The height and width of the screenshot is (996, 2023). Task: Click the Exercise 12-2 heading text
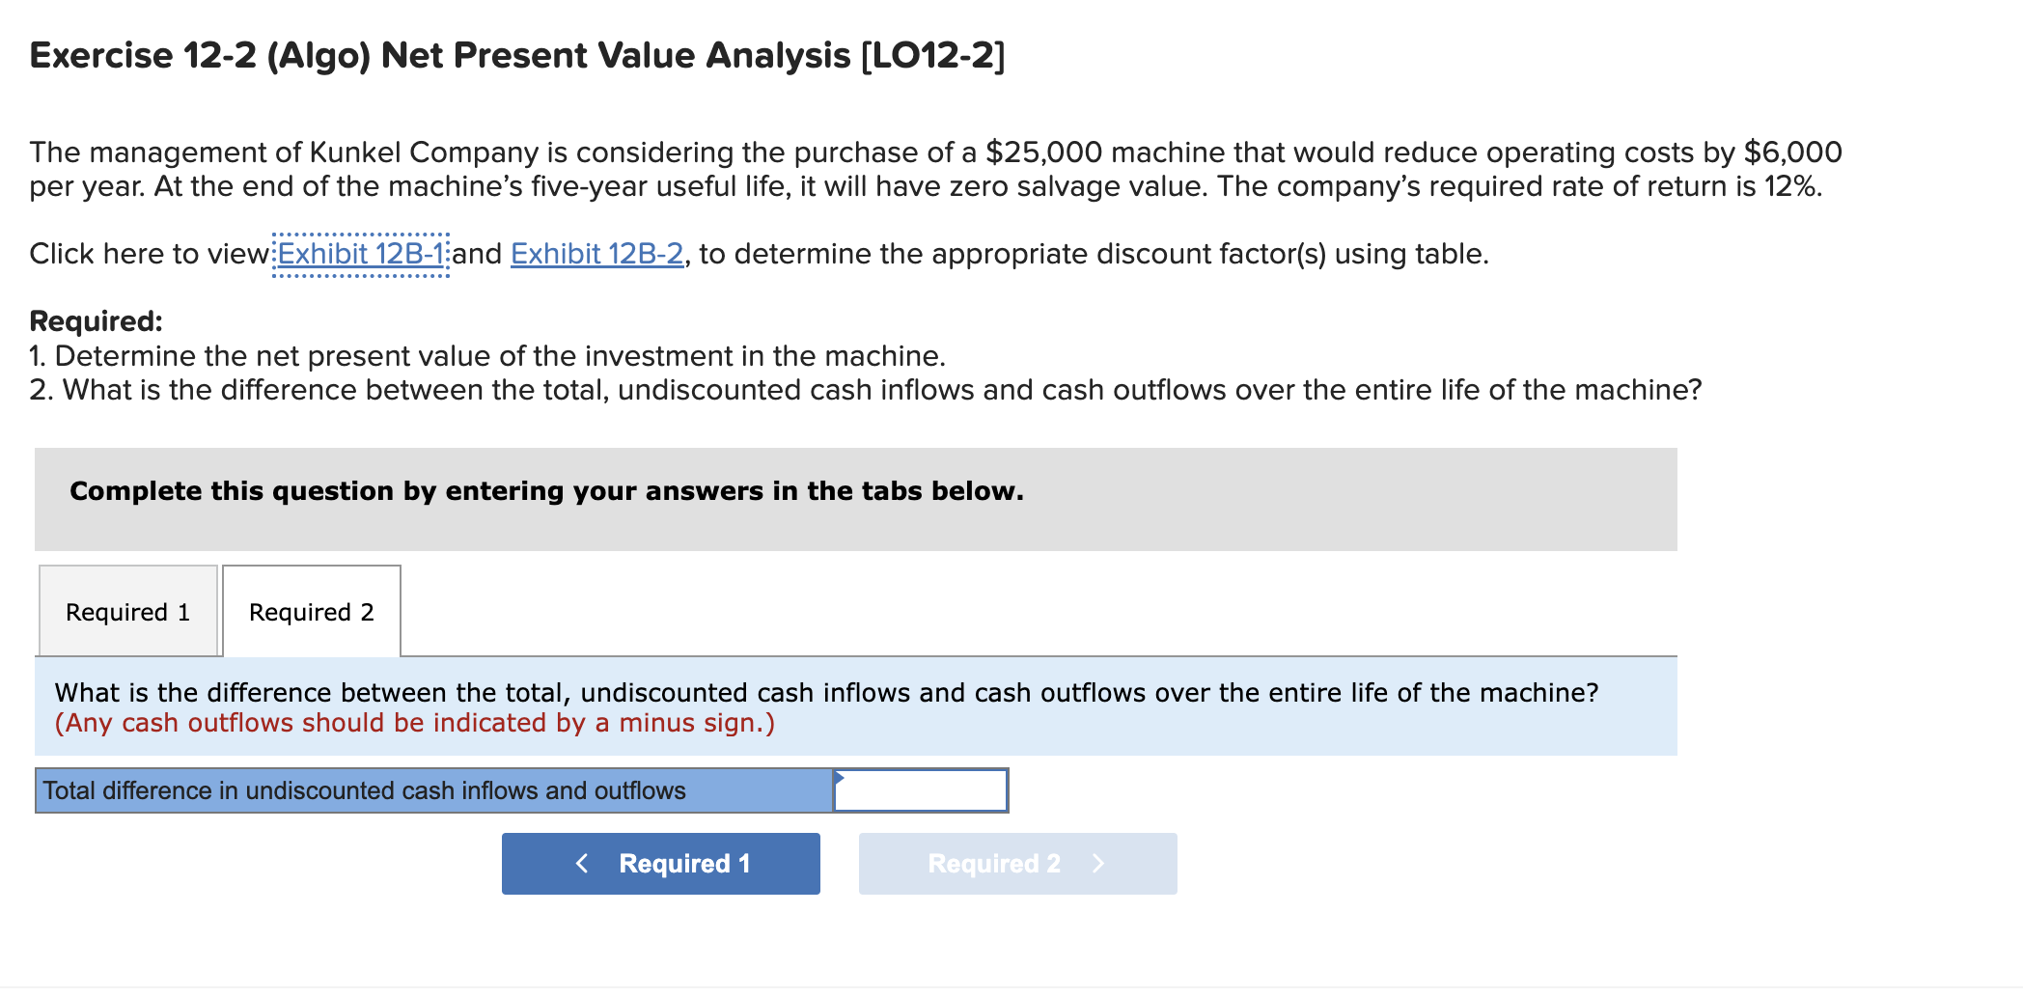tap(514, 55)
